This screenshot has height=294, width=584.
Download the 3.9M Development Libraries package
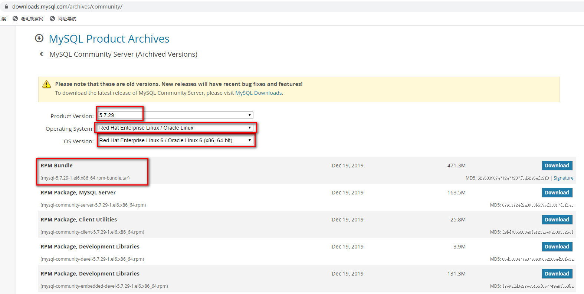tap(557, 247)
